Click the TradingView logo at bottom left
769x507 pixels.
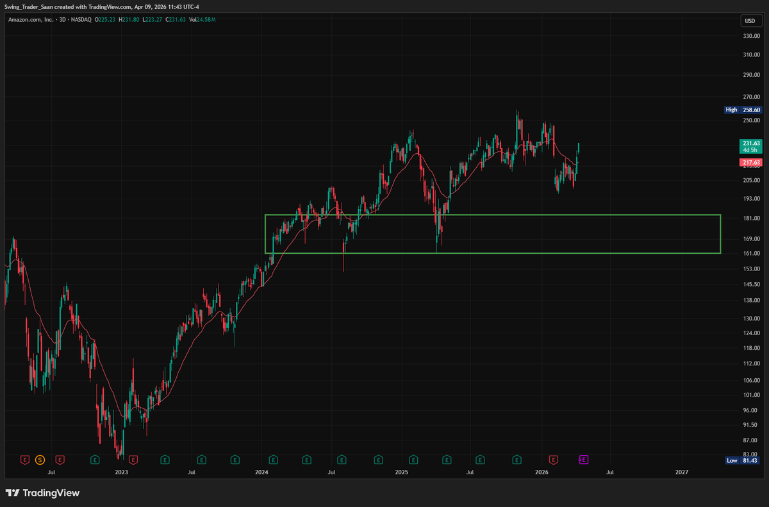coord(42,493)
